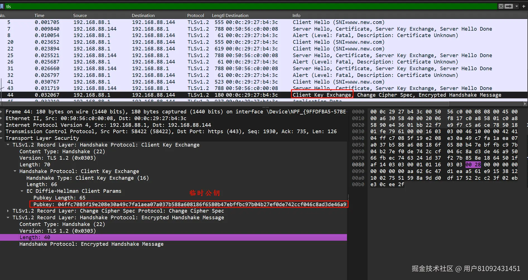Apply the display filter with the arrow icon
528x280 pixels.
(509, 6)
